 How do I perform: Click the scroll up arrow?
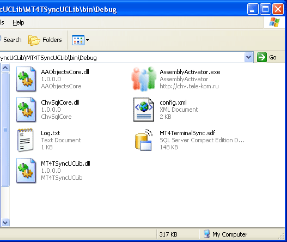point(5,68)
